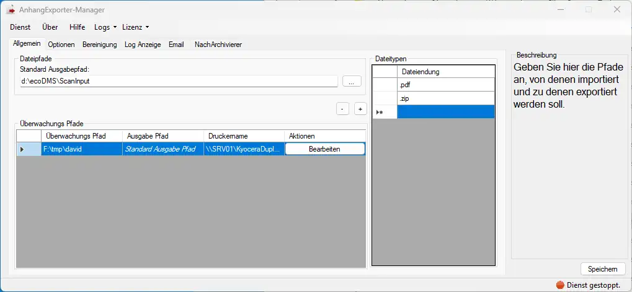This screenshot has width=632, height=292.
Task: Click Bearbeiten for F:\tmp\david row
Action: pos(324,149)
